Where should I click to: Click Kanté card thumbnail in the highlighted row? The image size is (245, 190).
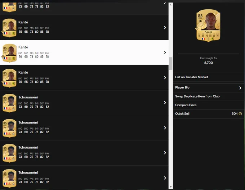pos(9,53)
